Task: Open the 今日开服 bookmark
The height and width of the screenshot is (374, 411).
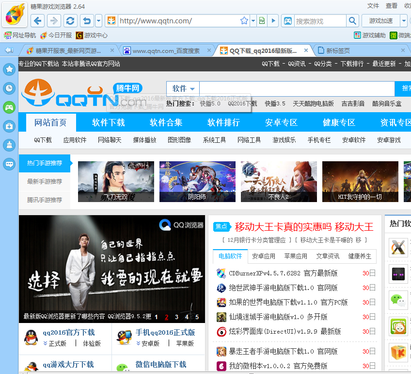Action: [56, 35]
